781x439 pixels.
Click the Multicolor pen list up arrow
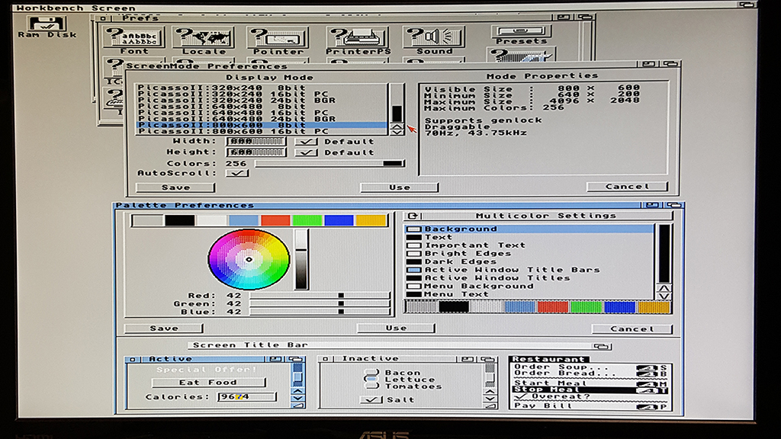pos(664,288)
